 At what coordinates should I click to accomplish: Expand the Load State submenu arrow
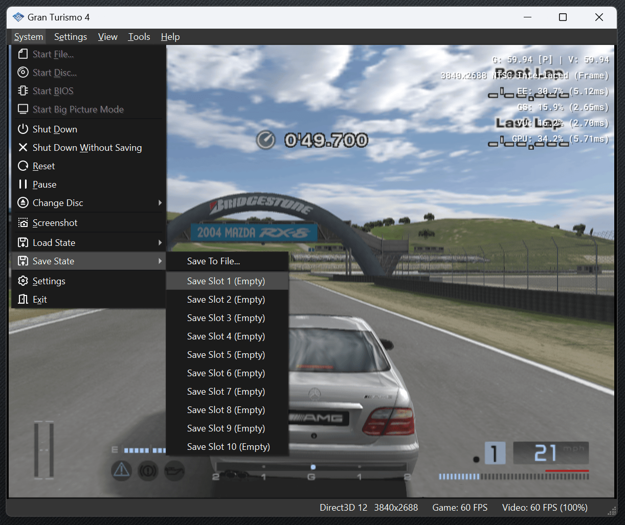tap(160, 243)
